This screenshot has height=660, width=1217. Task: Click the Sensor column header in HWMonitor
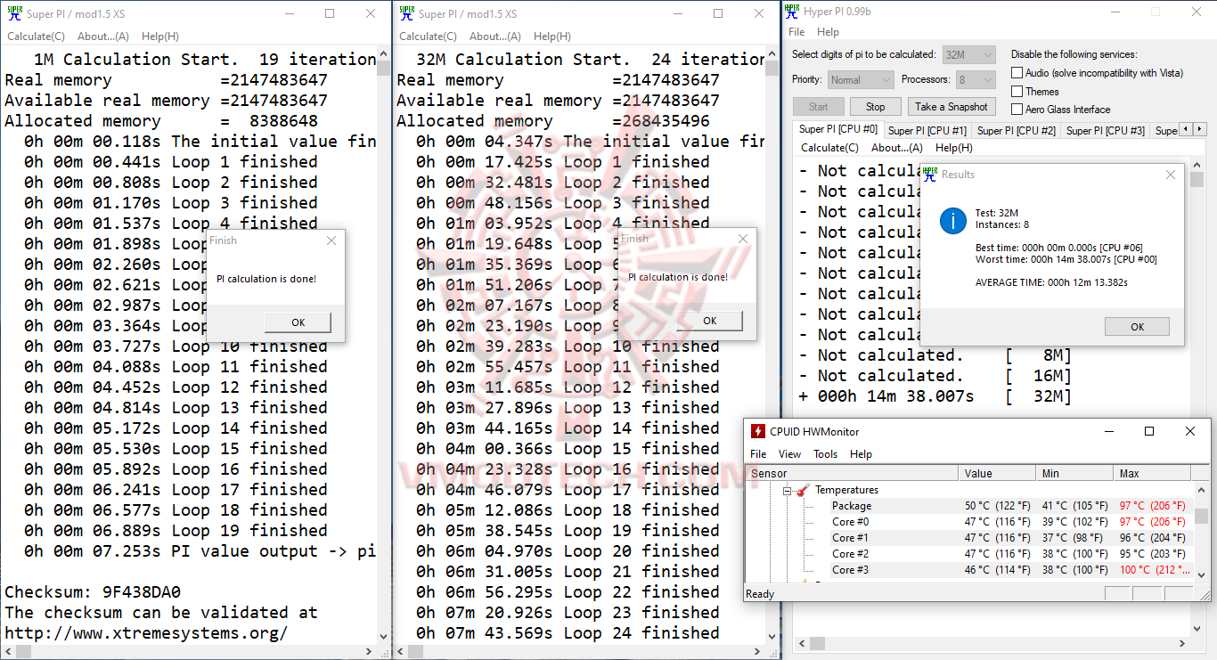click(853, 473)
